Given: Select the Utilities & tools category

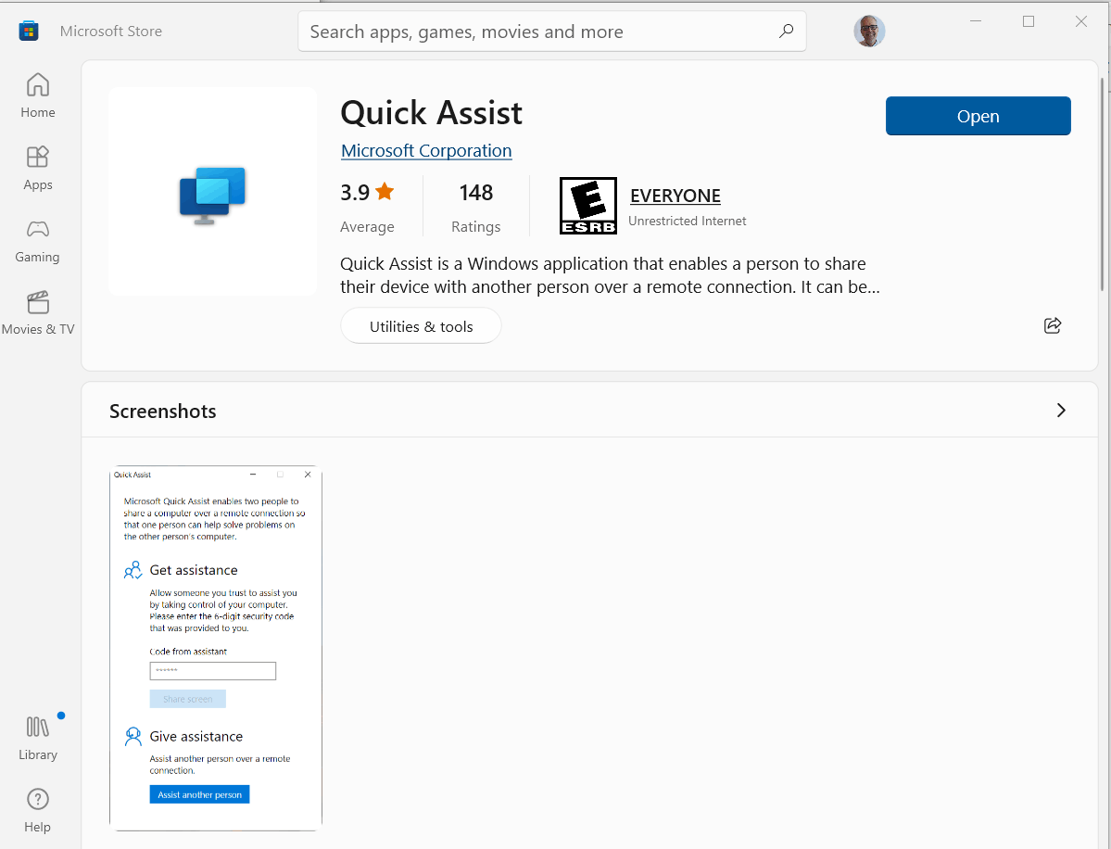Looking at the screenshot, I should pyautogui.click(x=421, y=326).
